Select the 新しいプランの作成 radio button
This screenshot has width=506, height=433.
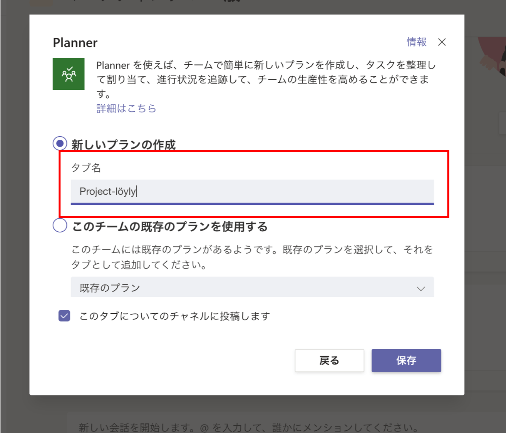pyautogui.click(x=60, y=144)
